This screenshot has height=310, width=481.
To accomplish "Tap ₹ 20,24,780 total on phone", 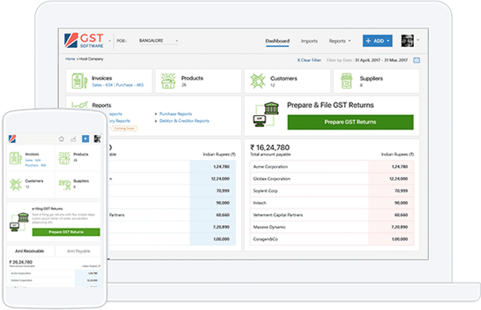I will (21, 262).
